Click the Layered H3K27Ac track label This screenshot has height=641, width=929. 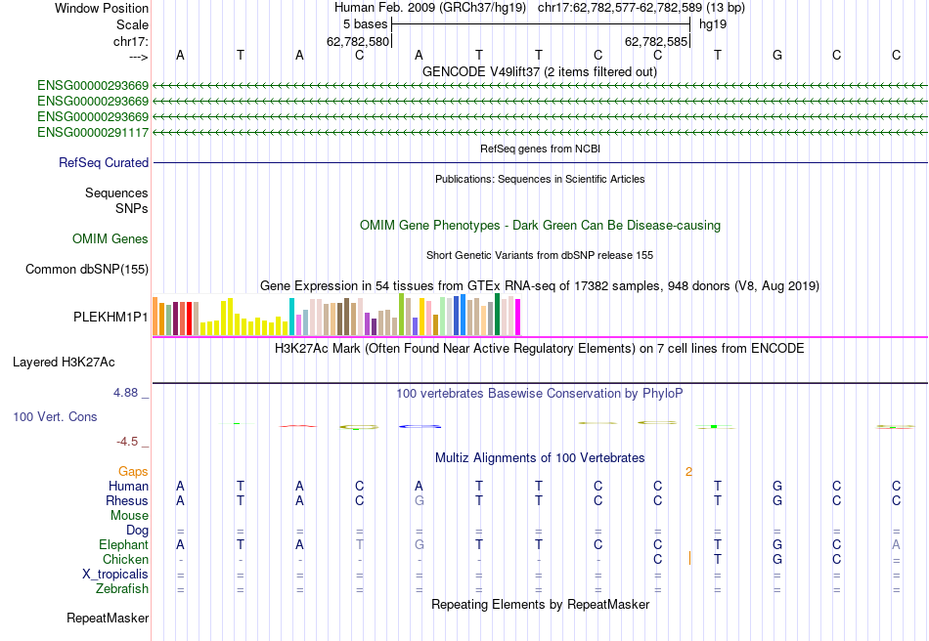coord(64,362)
